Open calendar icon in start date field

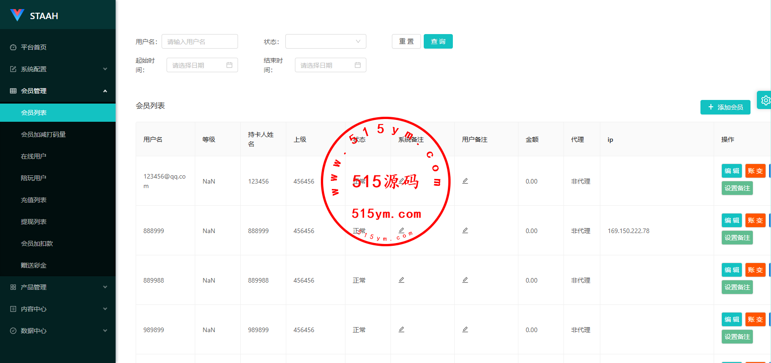tap(229, 65)
